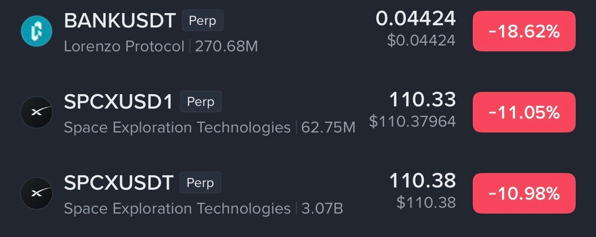
Task: Click the 62.75M volume under SPCXUSD1
Action: pos(329,128)
